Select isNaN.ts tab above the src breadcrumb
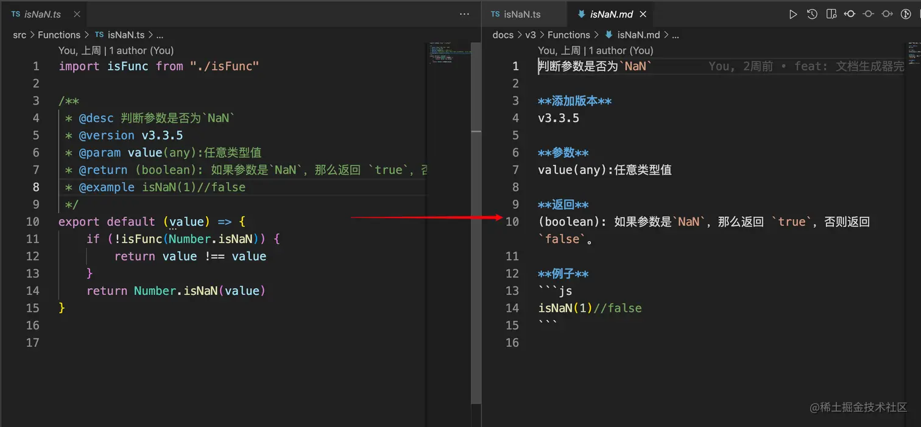Image resolution: width=921 pixels, height=427 pixels. 43,14
